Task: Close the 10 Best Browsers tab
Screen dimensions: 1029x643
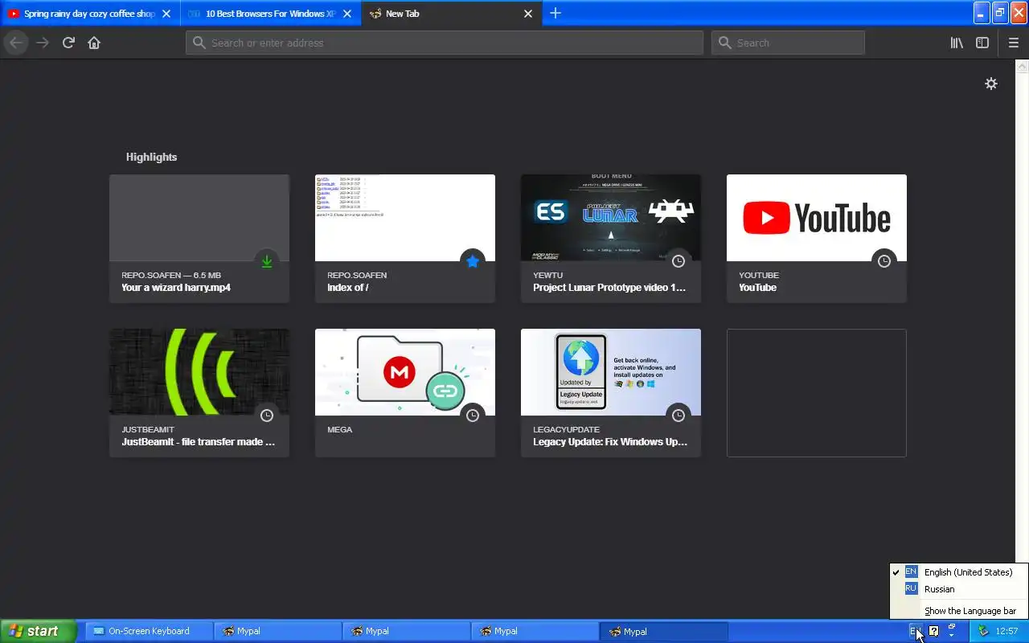Action: tap(347, 14)
